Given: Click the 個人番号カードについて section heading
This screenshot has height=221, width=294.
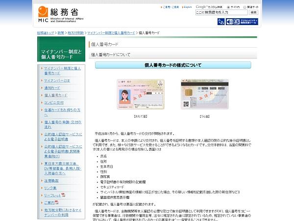Looking at the screenshot, I should point(111,55).
